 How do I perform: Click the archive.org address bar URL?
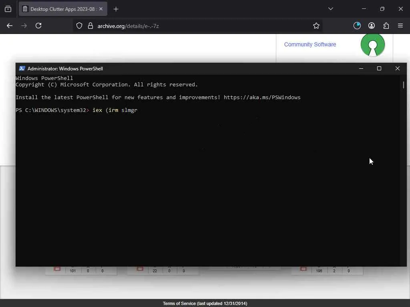[x=128, y=26]
